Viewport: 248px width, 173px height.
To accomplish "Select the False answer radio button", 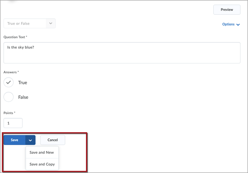I will point(9,97).
